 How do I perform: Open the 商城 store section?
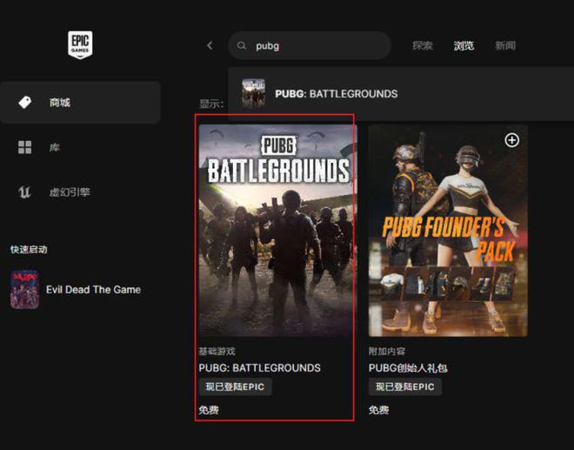coord(80,102)
